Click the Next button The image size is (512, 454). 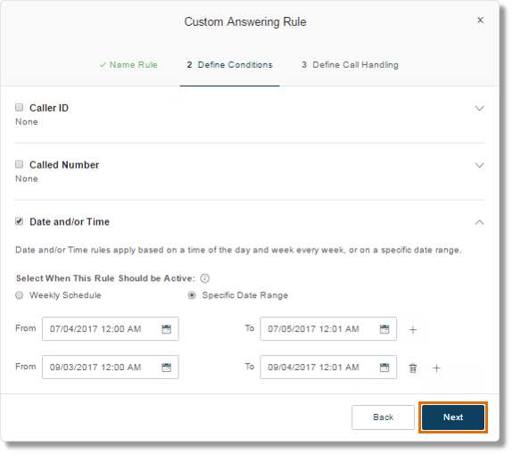(453, 417)
